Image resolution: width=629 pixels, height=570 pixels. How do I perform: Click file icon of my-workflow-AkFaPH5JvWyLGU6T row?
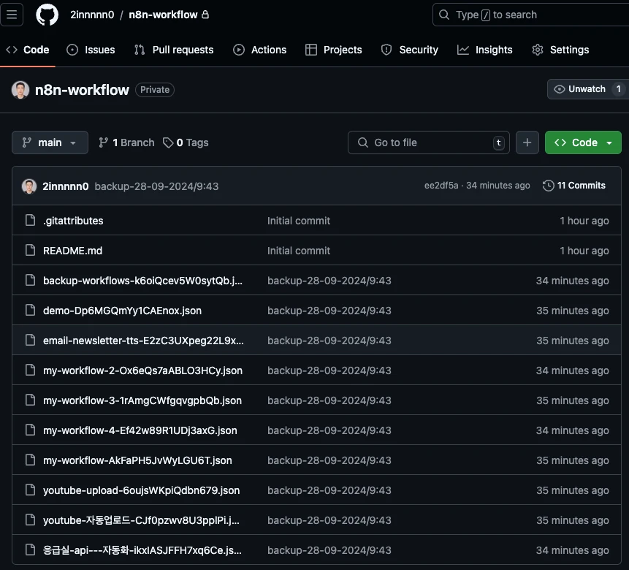click(30, 460)
